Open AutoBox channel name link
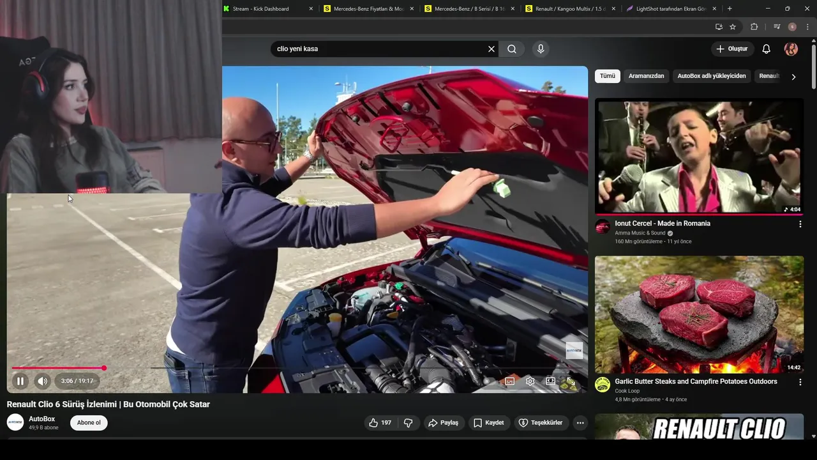The width and height of the screenshot is (817, 460). 41,419
